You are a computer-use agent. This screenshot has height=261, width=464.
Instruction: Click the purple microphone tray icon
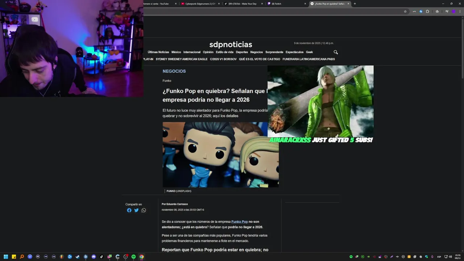coord(432,257)
